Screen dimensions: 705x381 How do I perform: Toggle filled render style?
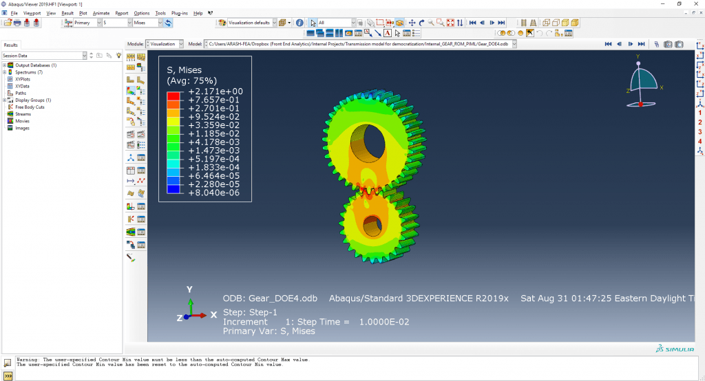click(x=565, y=23)
